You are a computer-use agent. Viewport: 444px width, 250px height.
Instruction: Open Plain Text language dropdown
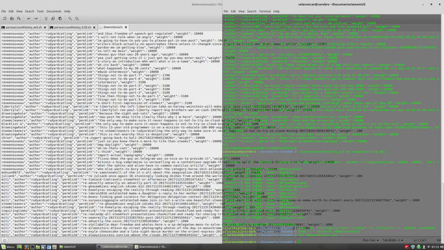point(370,240)
